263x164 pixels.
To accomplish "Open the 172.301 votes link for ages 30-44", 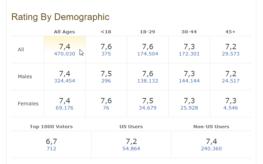I will point(189,54).
